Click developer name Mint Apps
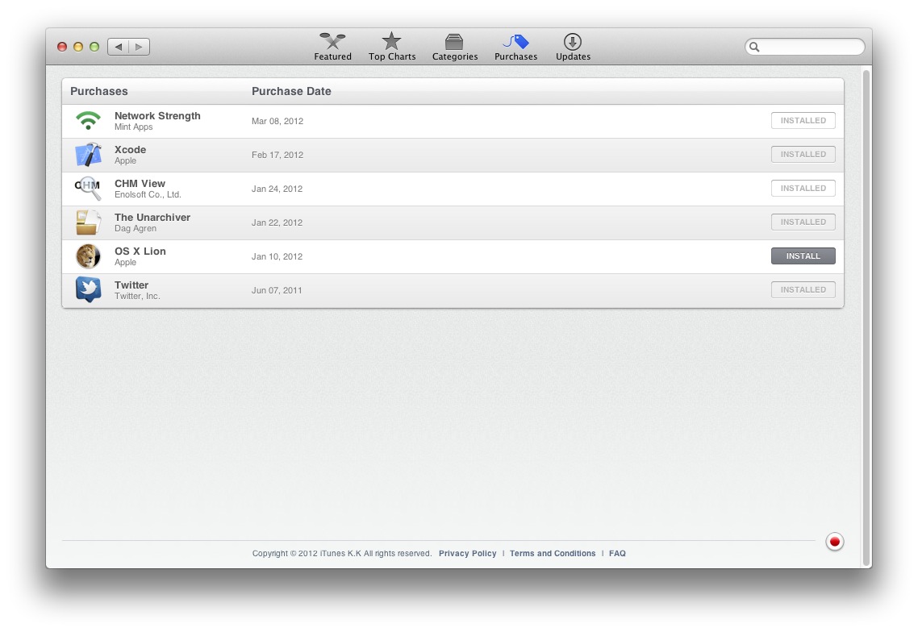 [x=133, y=127]
